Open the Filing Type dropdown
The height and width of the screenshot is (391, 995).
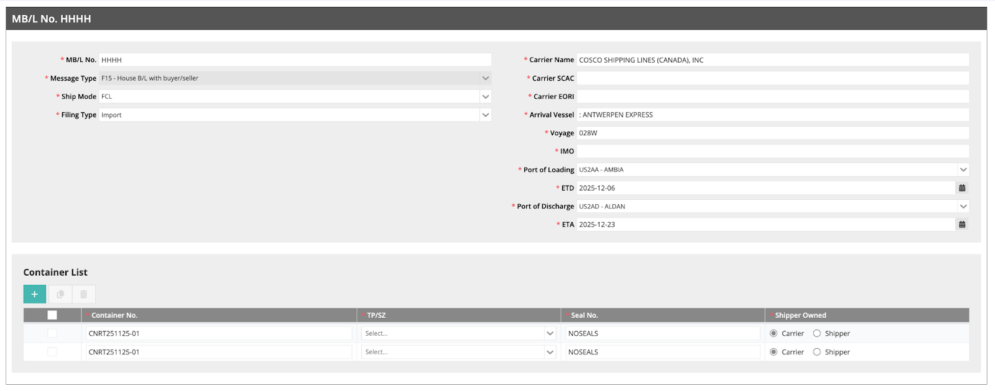(x=486, y=115)
